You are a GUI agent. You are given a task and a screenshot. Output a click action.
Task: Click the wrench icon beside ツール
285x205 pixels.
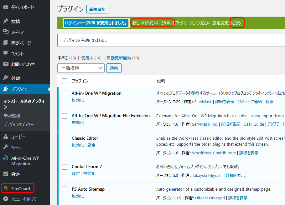[x=6, y=147]
